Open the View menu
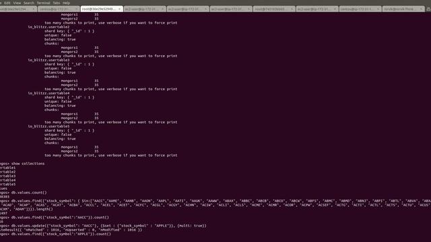 pos(17,3)
